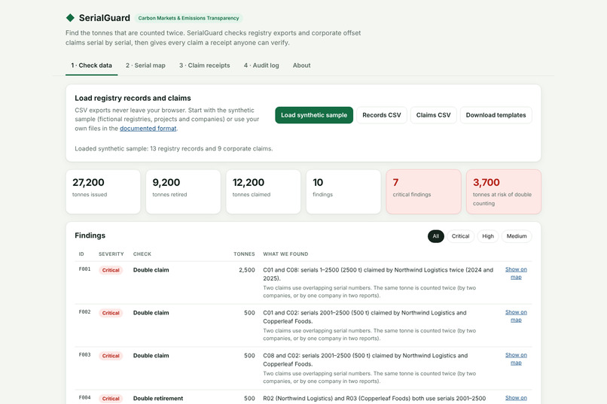
Task: Open the Claim receipts tab
Action: (204, 65)
